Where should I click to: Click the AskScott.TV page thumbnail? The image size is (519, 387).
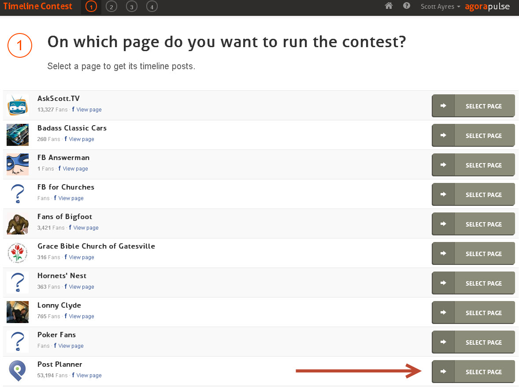click(x=18, y=105)
